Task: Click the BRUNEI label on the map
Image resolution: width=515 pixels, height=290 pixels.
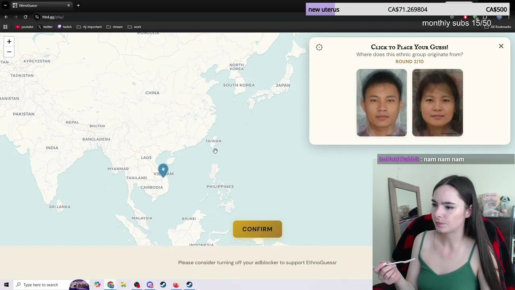Action: coord(189,219)
